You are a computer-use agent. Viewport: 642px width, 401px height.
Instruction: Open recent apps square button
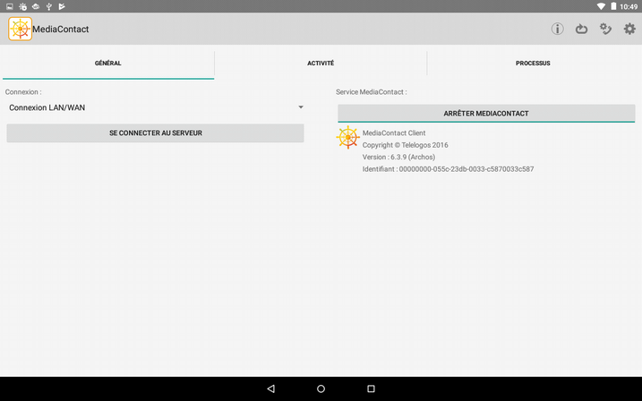371,388
